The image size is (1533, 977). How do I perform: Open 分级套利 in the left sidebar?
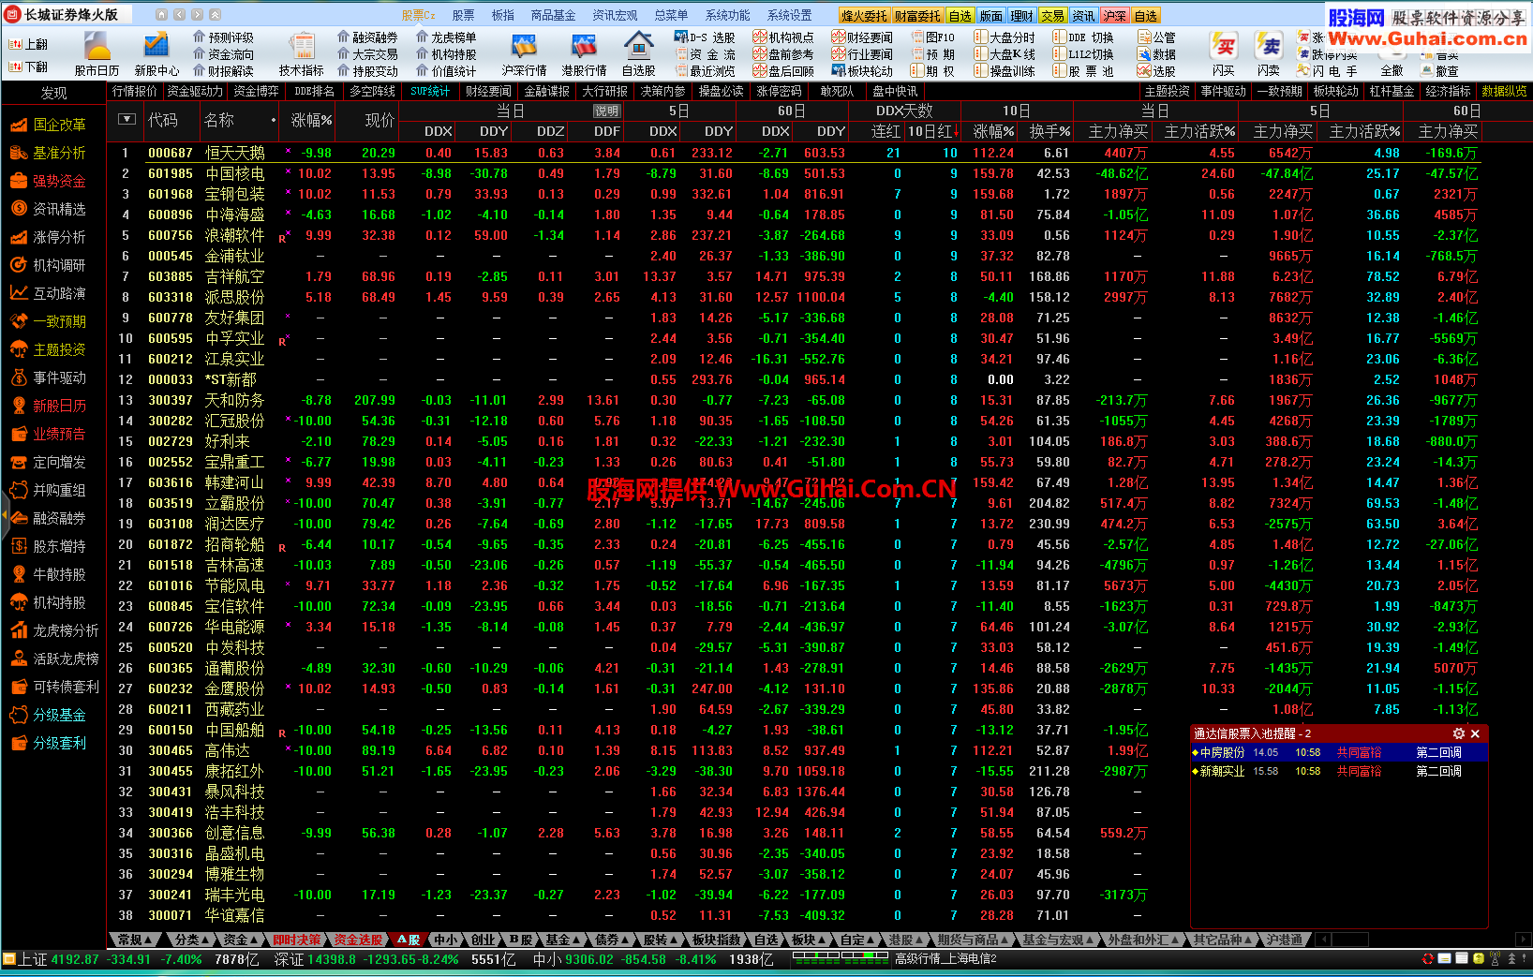tap(48, 743)
